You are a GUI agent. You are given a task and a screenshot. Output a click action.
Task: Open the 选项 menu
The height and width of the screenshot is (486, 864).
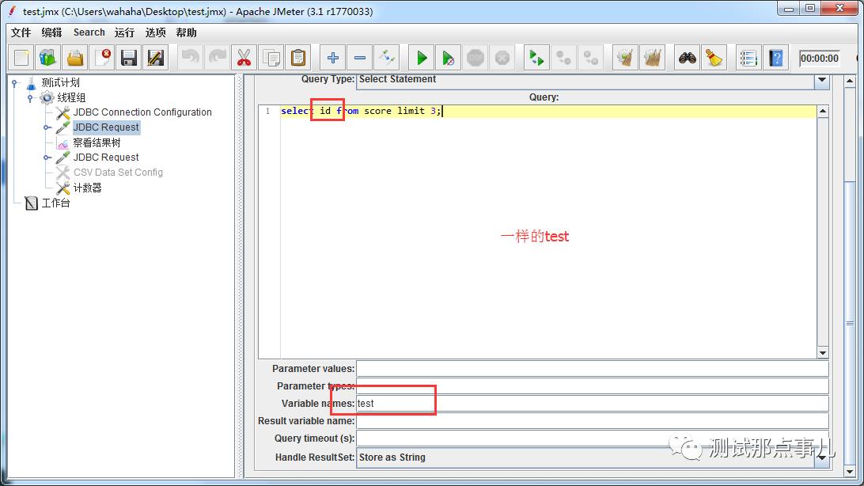point(155,32)
